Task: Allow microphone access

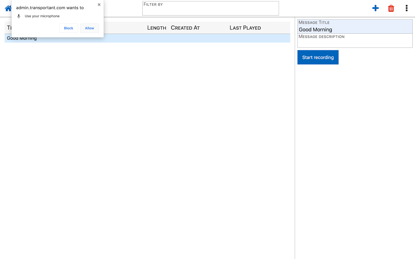Action: click(x=89, y=28)
